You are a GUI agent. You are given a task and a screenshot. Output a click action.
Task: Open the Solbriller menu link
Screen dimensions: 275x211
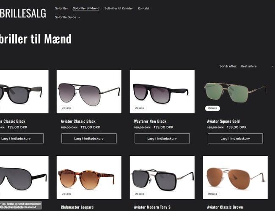coord(61,8)
